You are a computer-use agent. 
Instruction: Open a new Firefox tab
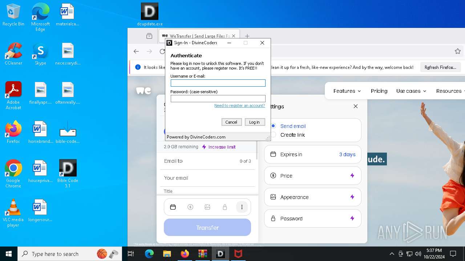point(247,36)
